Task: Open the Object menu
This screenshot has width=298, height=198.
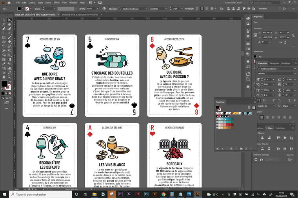Action: 32,3
